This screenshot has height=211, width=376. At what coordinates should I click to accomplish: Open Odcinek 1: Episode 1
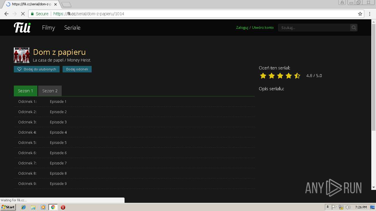(134, 101)
